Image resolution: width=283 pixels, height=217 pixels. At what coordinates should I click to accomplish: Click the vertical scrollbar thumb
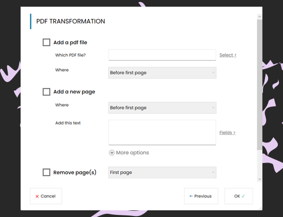[259, 85]
